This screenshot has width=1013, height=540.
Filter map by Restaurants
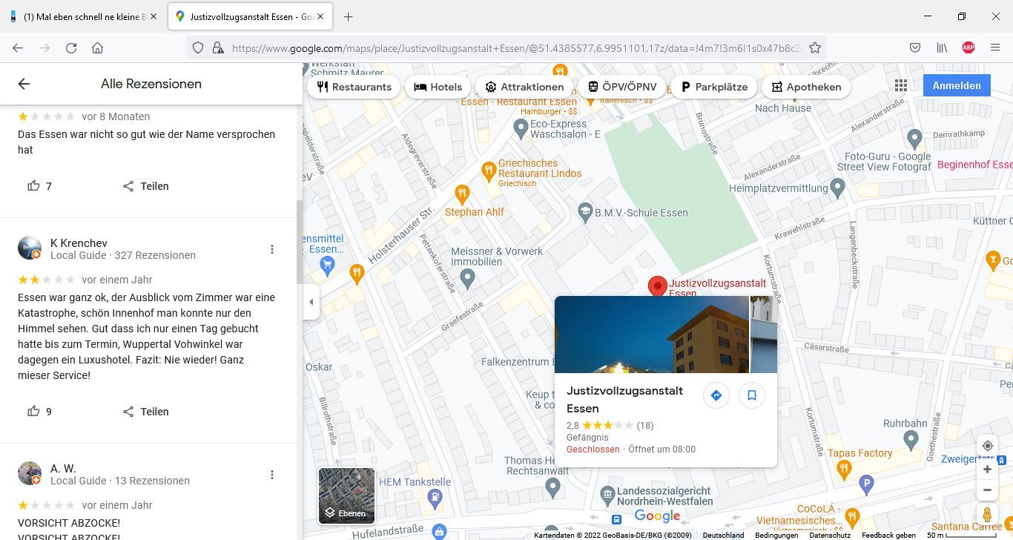(354, 87)
